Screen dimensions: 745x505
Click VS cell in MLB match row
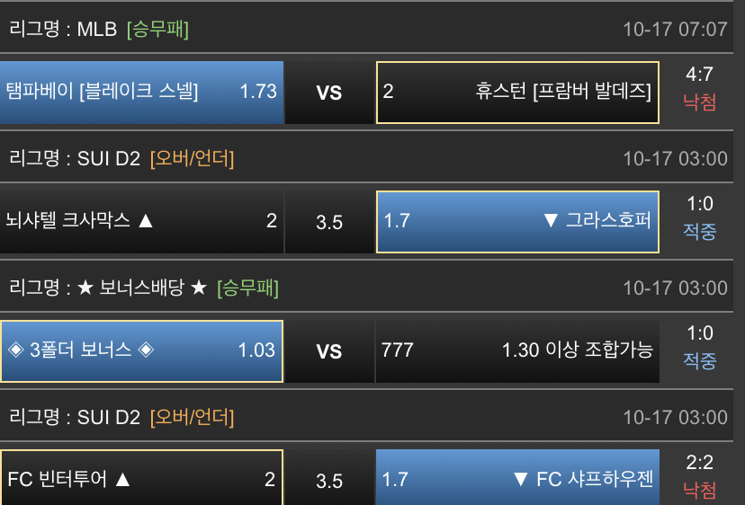coord(329,93)
